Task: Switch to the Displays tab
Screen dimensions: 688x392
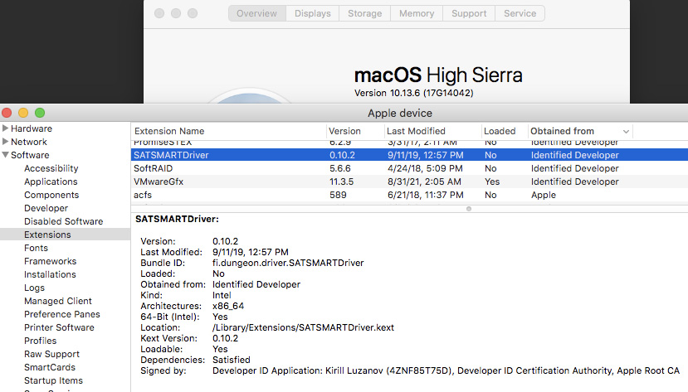Action: [312, 13]
